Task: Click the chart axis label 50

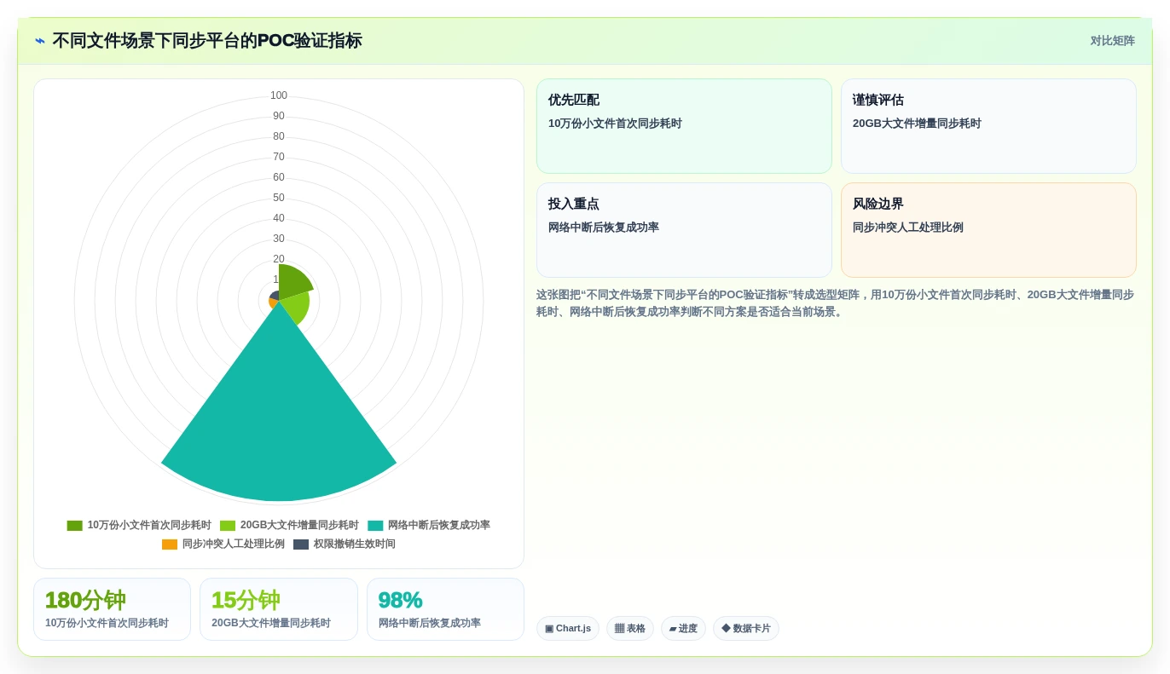Action: 279,198
